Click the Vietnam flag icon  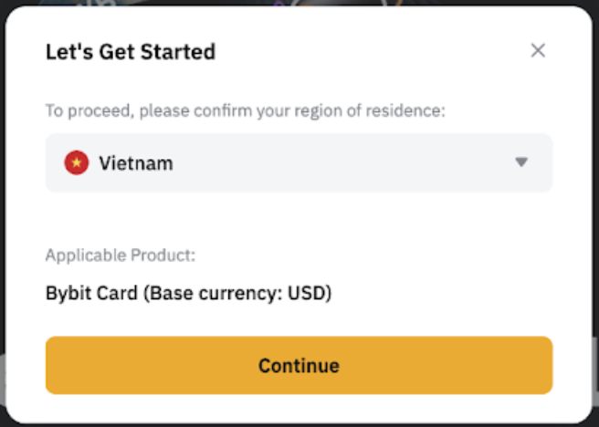click(76, 163)
